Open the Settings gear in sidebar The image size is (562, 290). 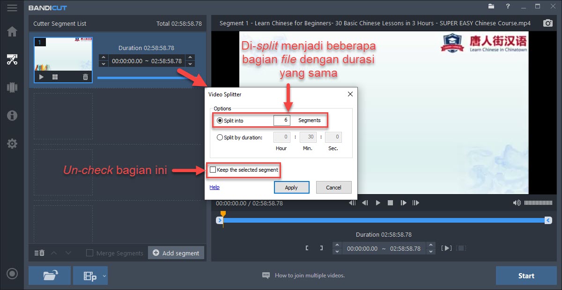coord(12,144)
